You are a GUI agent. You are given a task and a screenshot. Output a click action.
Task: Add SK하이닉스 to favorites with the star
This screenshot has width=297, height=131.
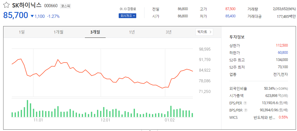pyautogui.click(x=6, y=5)
